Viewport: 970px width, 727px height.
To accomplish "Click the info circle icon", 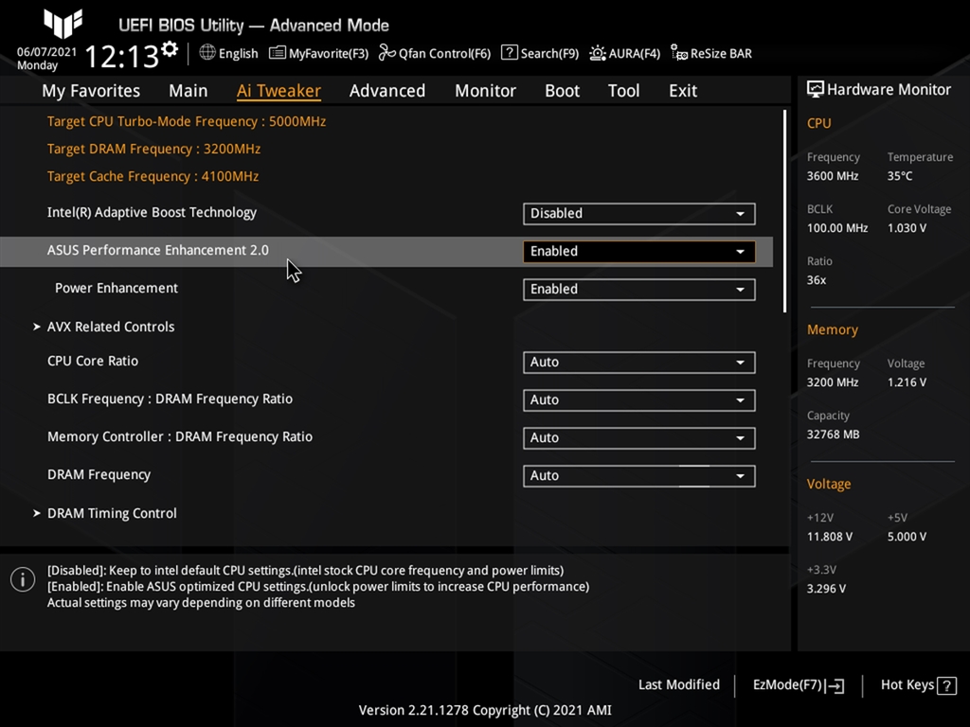I will (x=23, y=579).
